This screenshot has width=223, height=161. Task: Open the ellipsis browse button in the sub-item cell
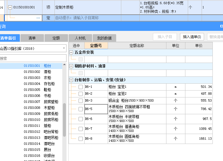tap(38, 18)
